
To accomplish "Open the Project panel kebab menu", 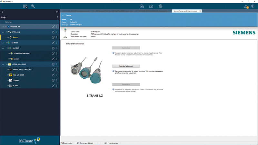I will pos(57,17).
